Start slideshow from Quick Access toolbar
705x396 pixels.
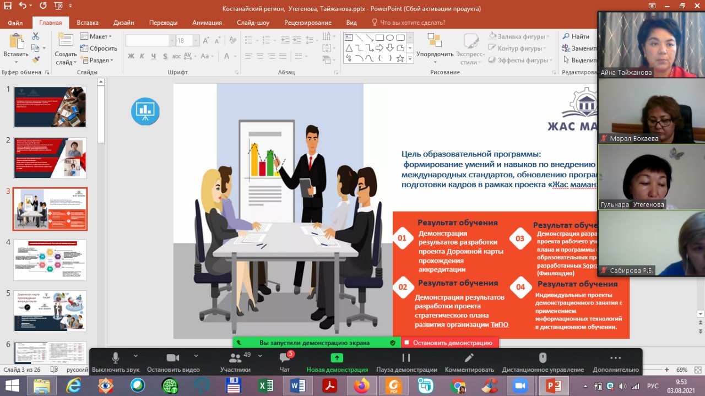pos(58,7)
